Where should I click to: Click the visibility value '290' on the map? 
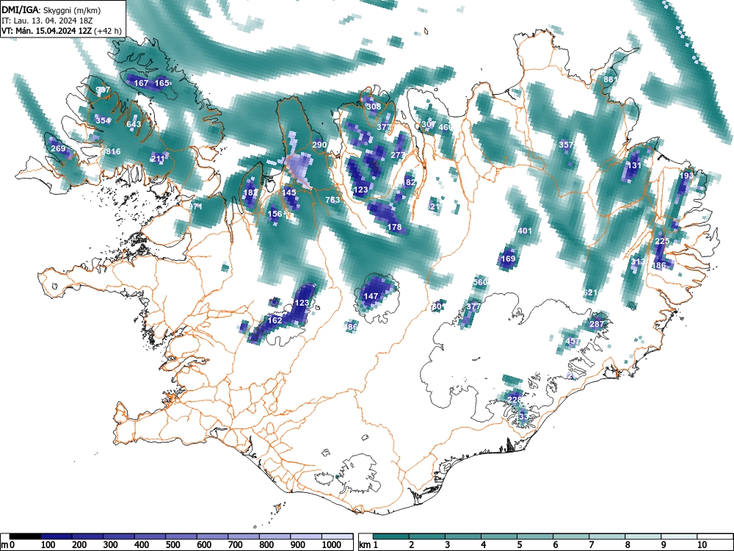(x=319, y=145)
